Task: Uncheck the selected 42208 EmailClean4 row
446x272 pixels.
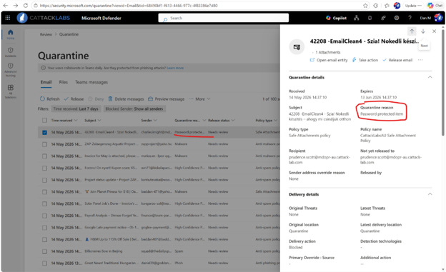Action: [44, 133]
